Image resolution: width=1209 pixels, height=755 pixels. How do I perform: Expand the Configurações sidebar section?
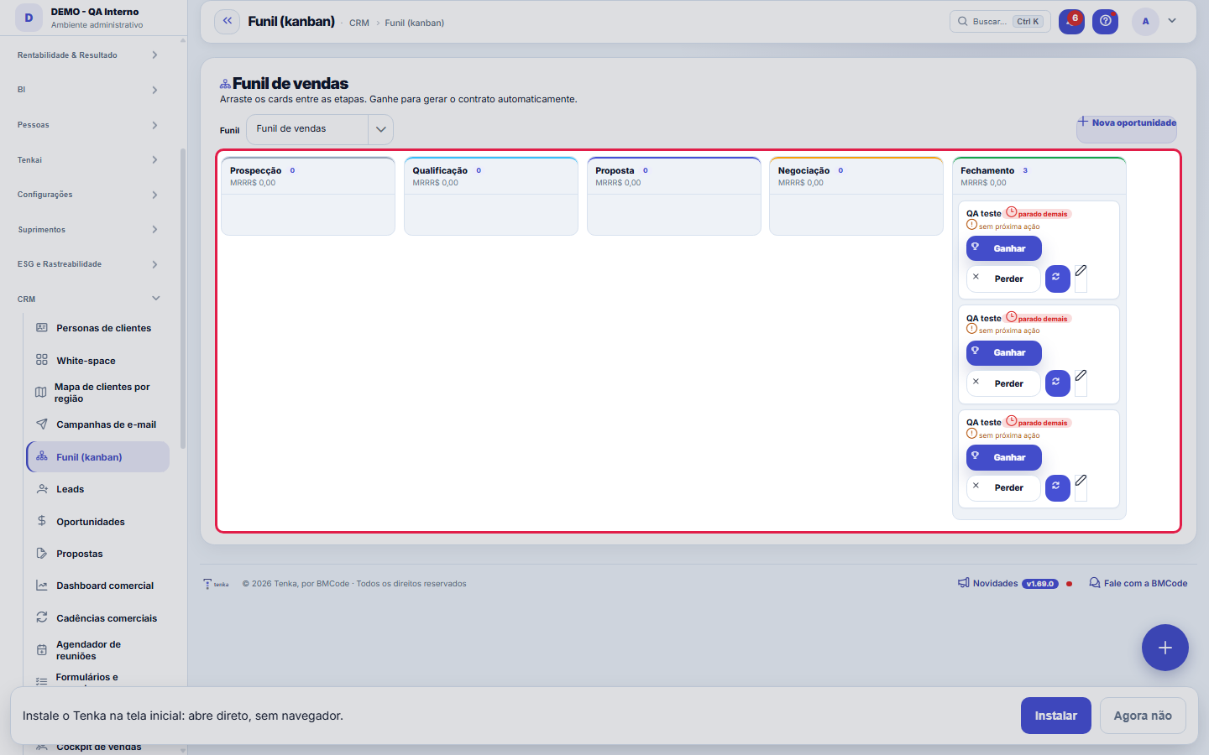[88, 195]
